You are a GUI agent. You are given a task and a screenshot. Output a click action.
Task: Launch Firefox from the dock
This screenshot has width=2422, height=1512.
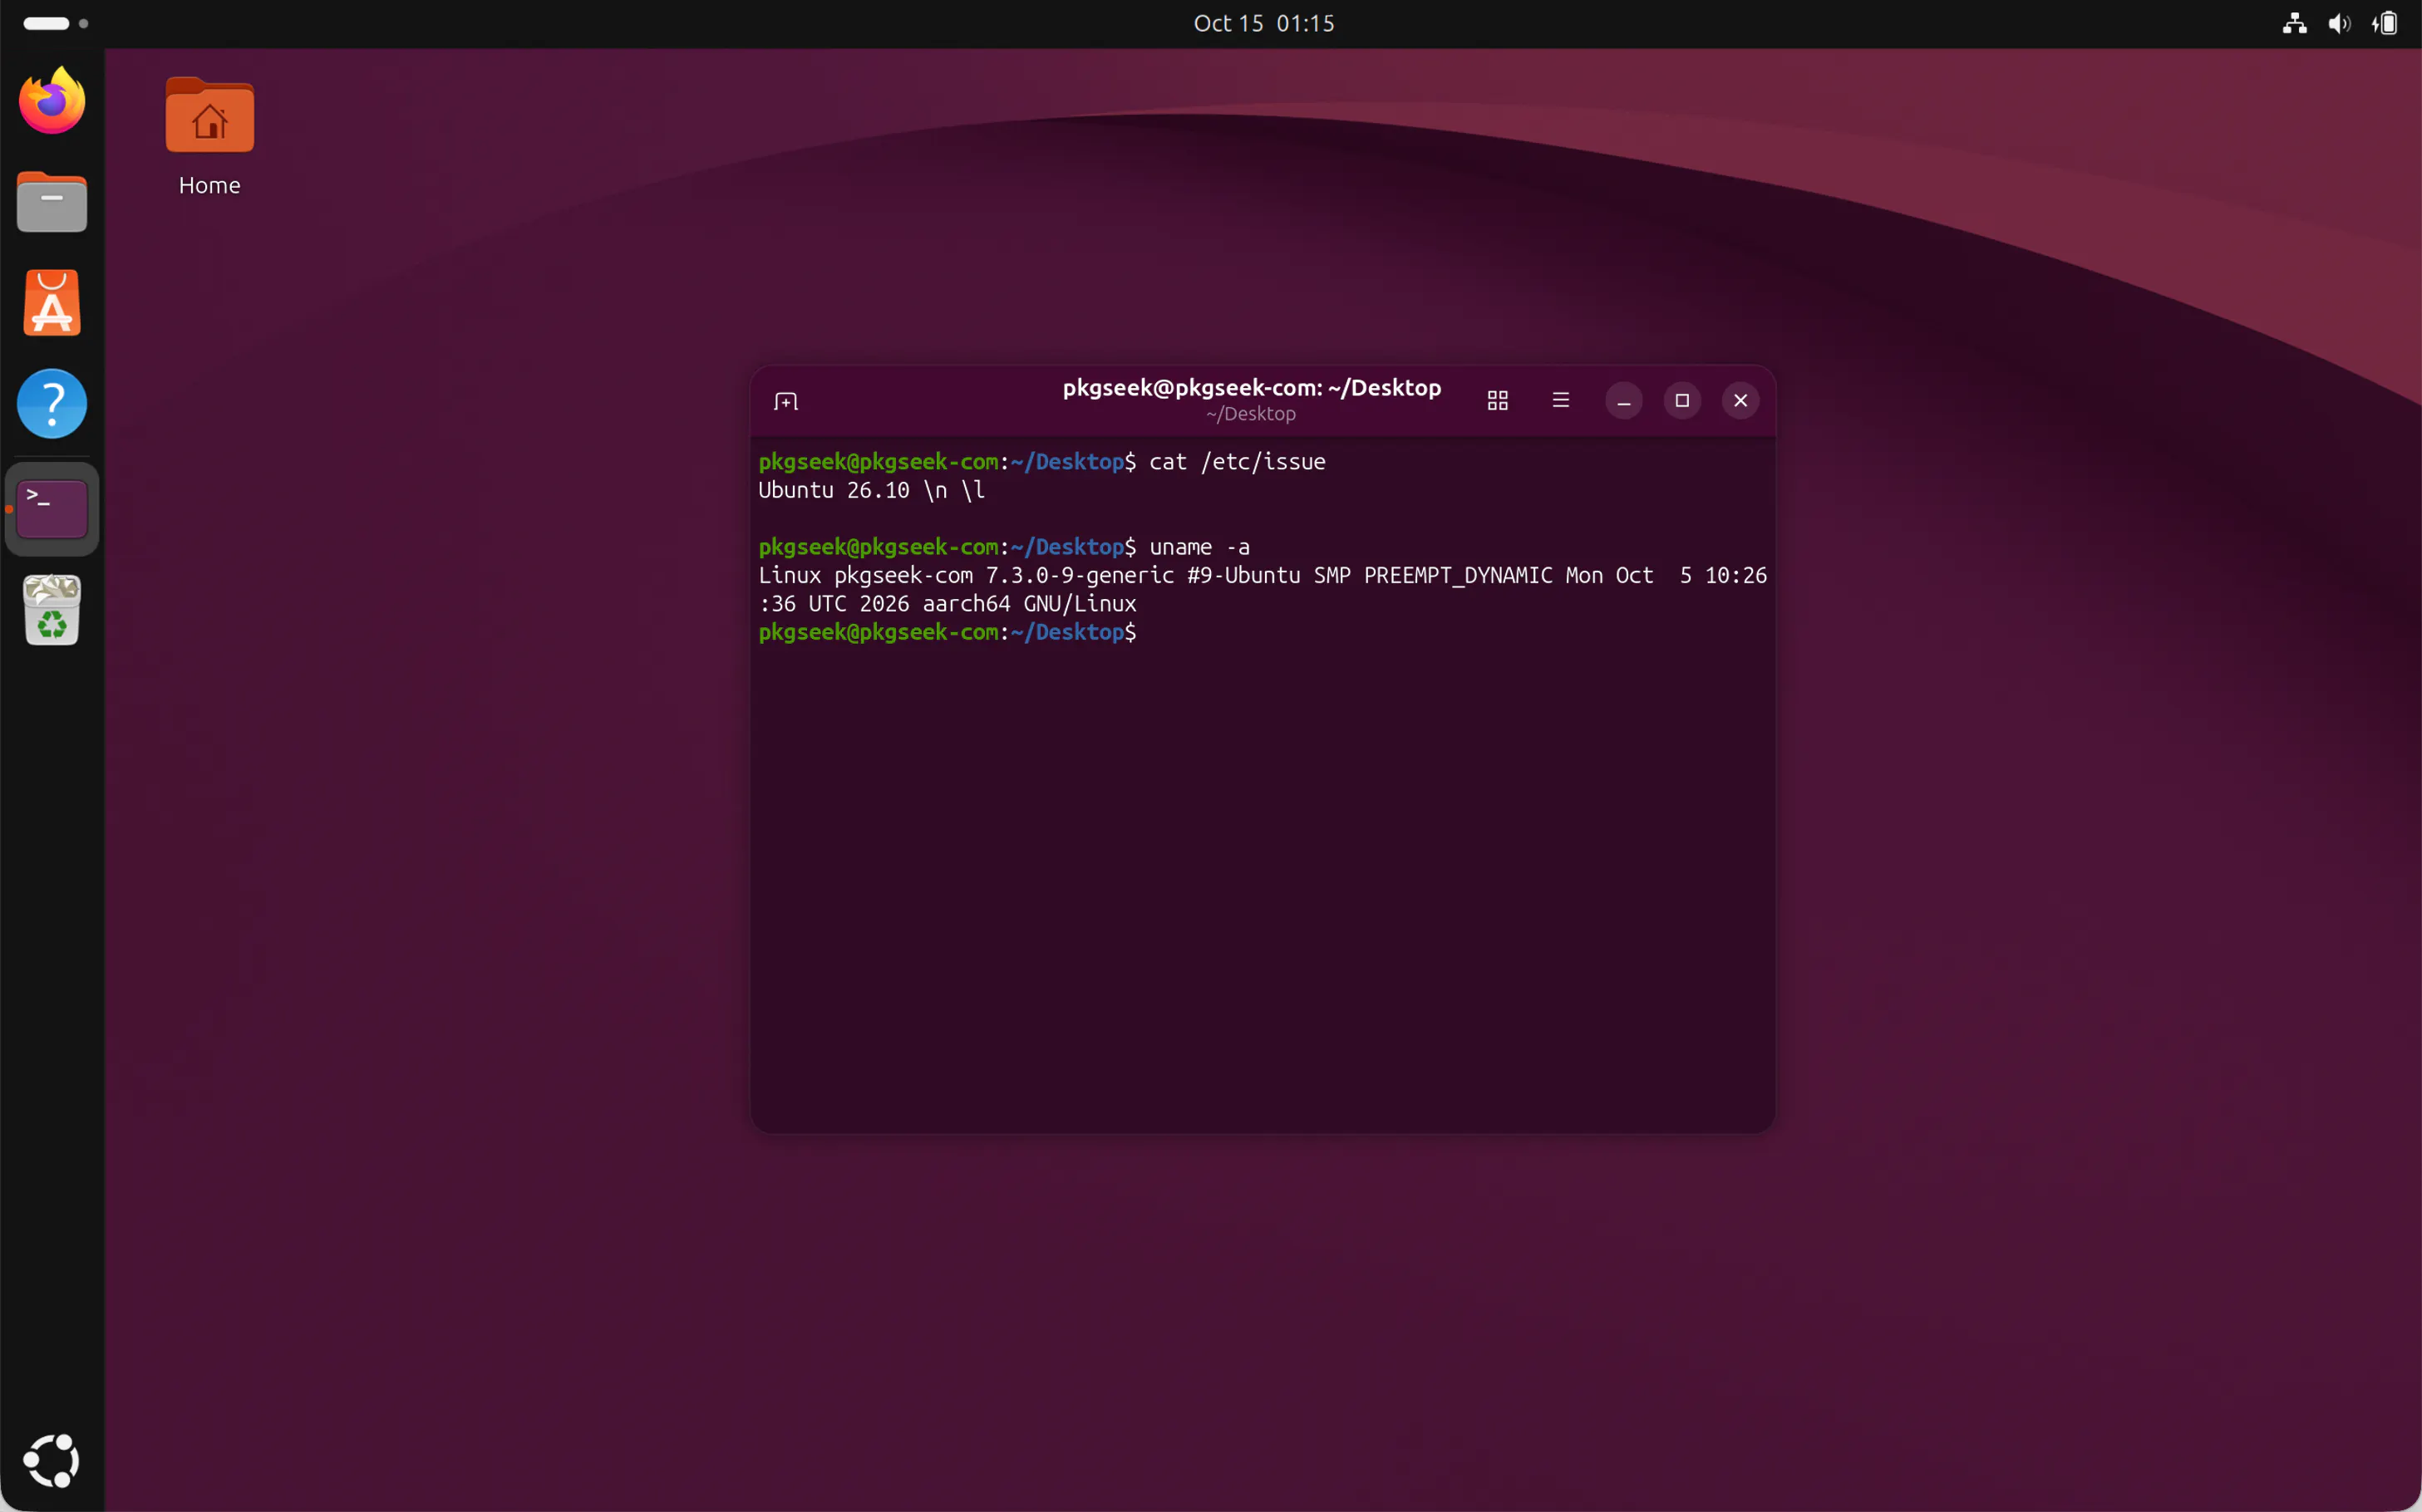click(x=52, y=101)
